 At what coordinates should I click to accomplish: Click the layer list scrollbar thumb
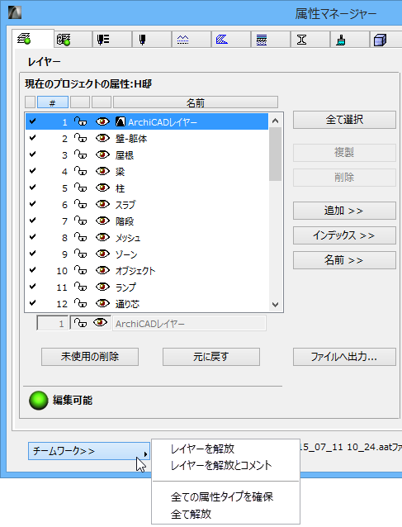[276, 154]
